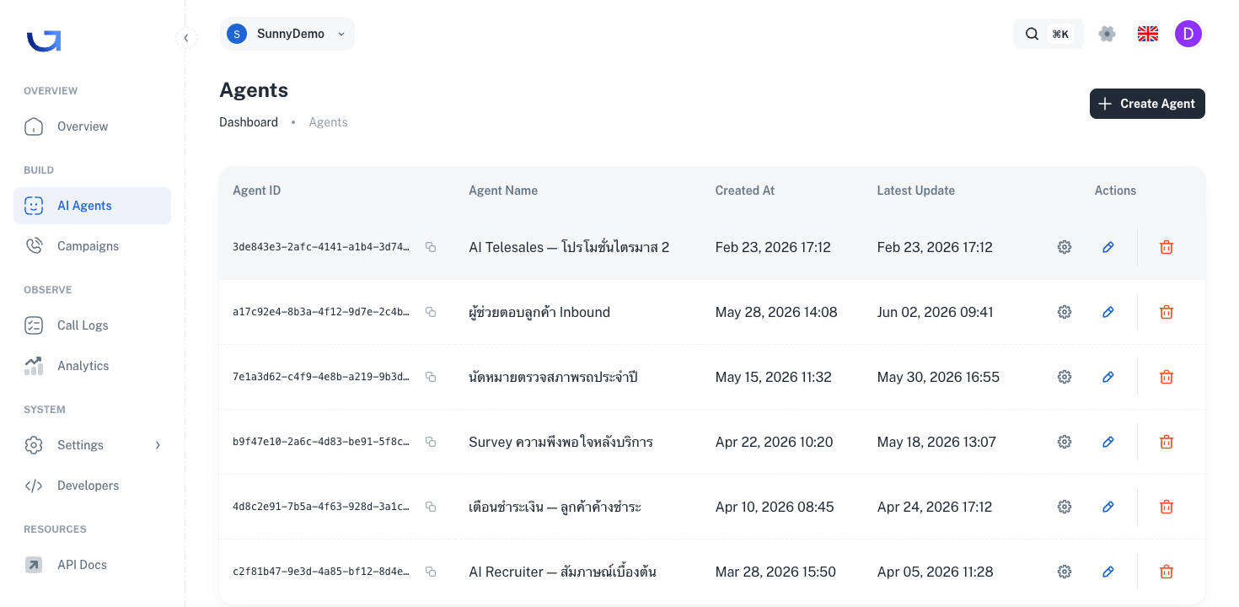Delete the AI Telesales agent
1239x607 pixels.
1167,247
